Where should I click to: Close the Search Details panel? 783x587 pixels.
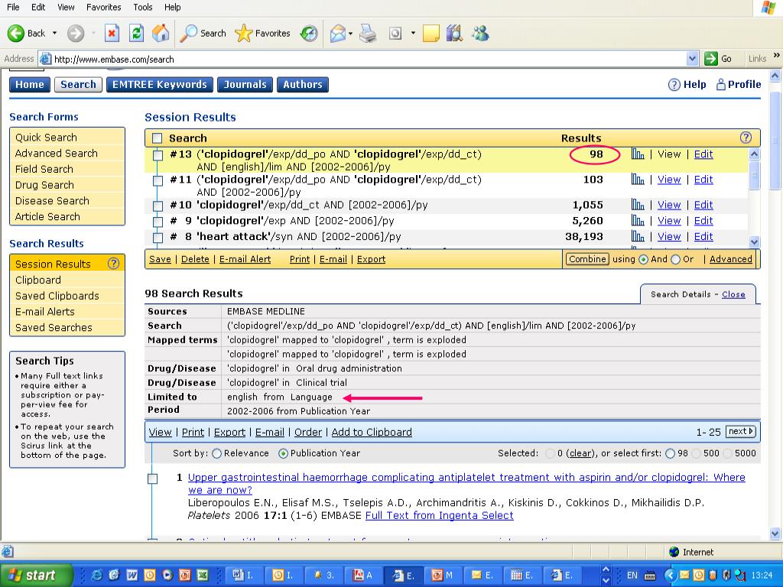[733, 294]
